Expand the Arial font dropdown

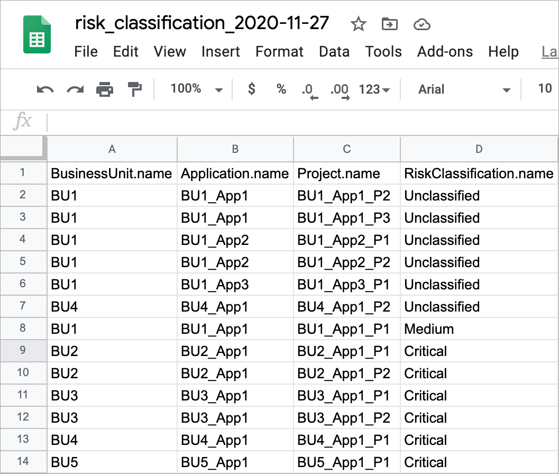[x=464, y=89]
